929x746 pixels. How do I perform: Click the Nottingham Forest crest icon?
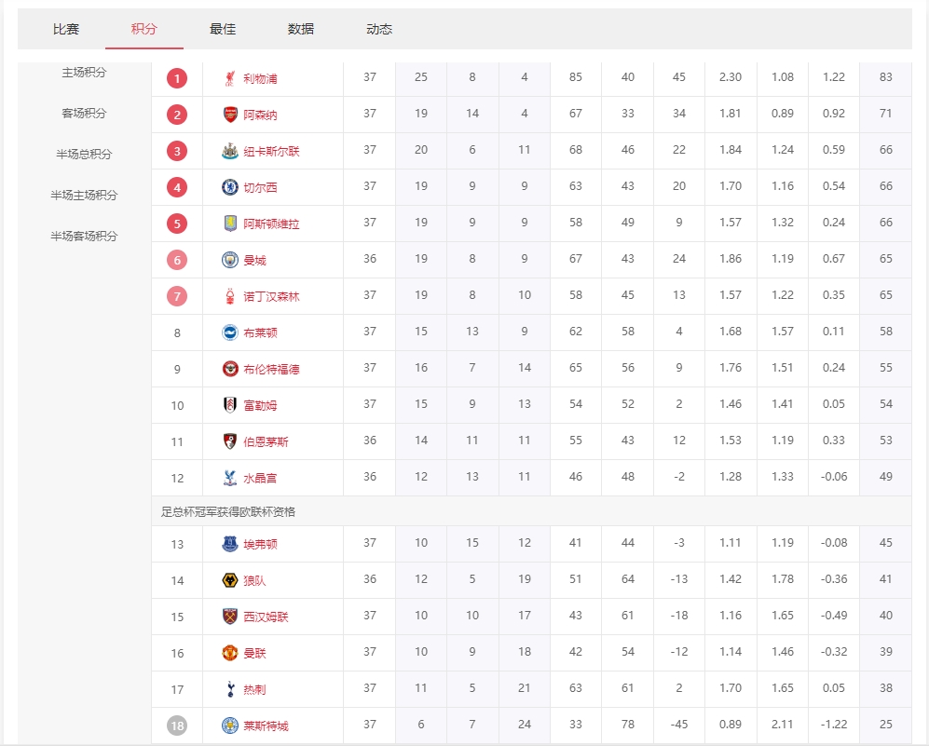(x=230, y=296)
